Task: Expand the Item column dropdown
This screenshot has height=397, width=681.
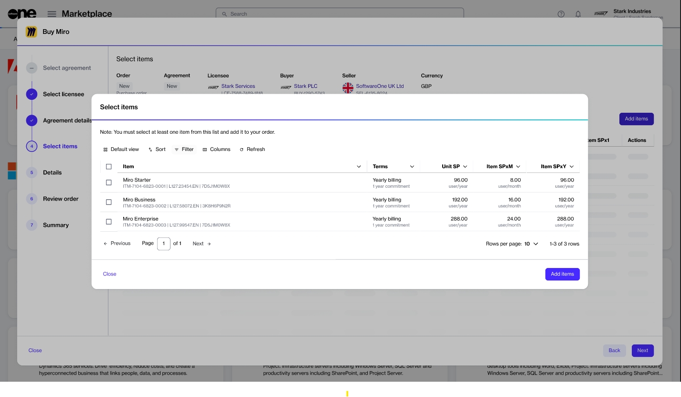Action: pyautogui.click(x=359, y=167)
